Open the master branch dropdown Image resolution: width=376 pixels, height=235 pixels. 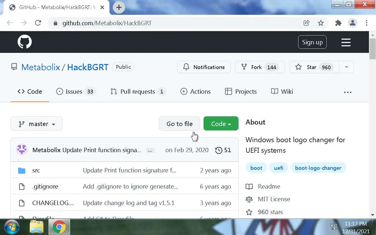point(36,124)
